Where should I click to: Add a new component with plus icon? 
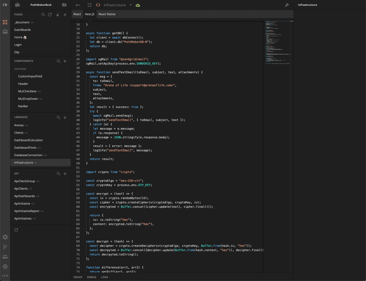click(65, 61)
